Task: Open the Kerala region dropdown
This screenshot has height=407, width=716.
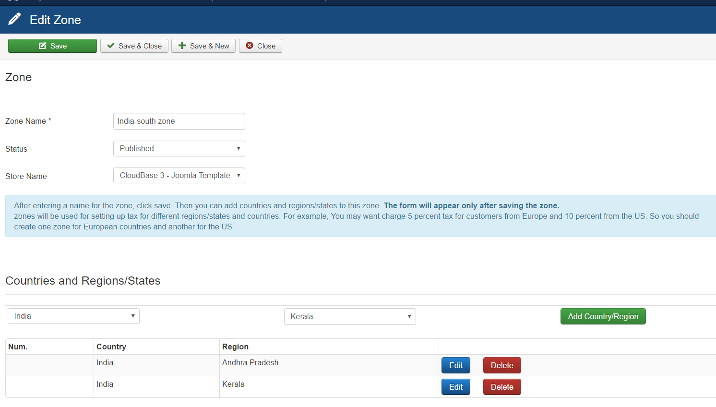Action: pyautogui.click(x=350, y=317)
